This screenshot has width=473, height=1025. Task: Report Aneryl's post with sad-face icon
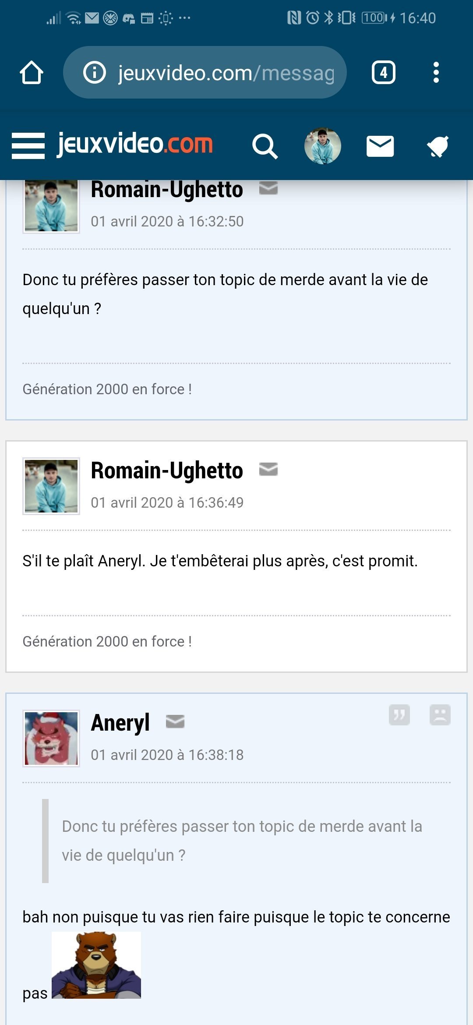pos(440,715)
